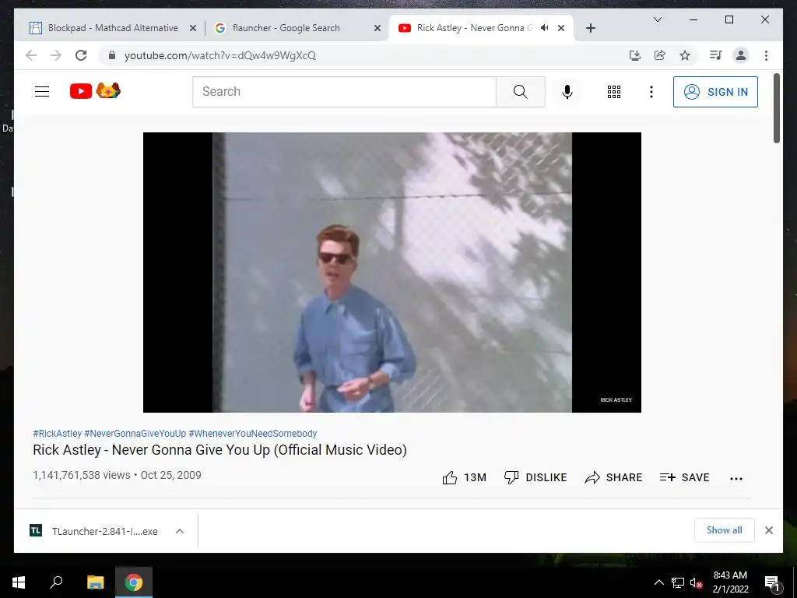Open more actions ellipsis beside Save
The width and height of the screenshot is (797, 598).
[736, 478]
